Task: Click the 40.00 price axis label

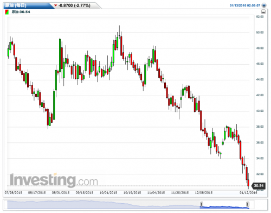Action: click(260, 111)
